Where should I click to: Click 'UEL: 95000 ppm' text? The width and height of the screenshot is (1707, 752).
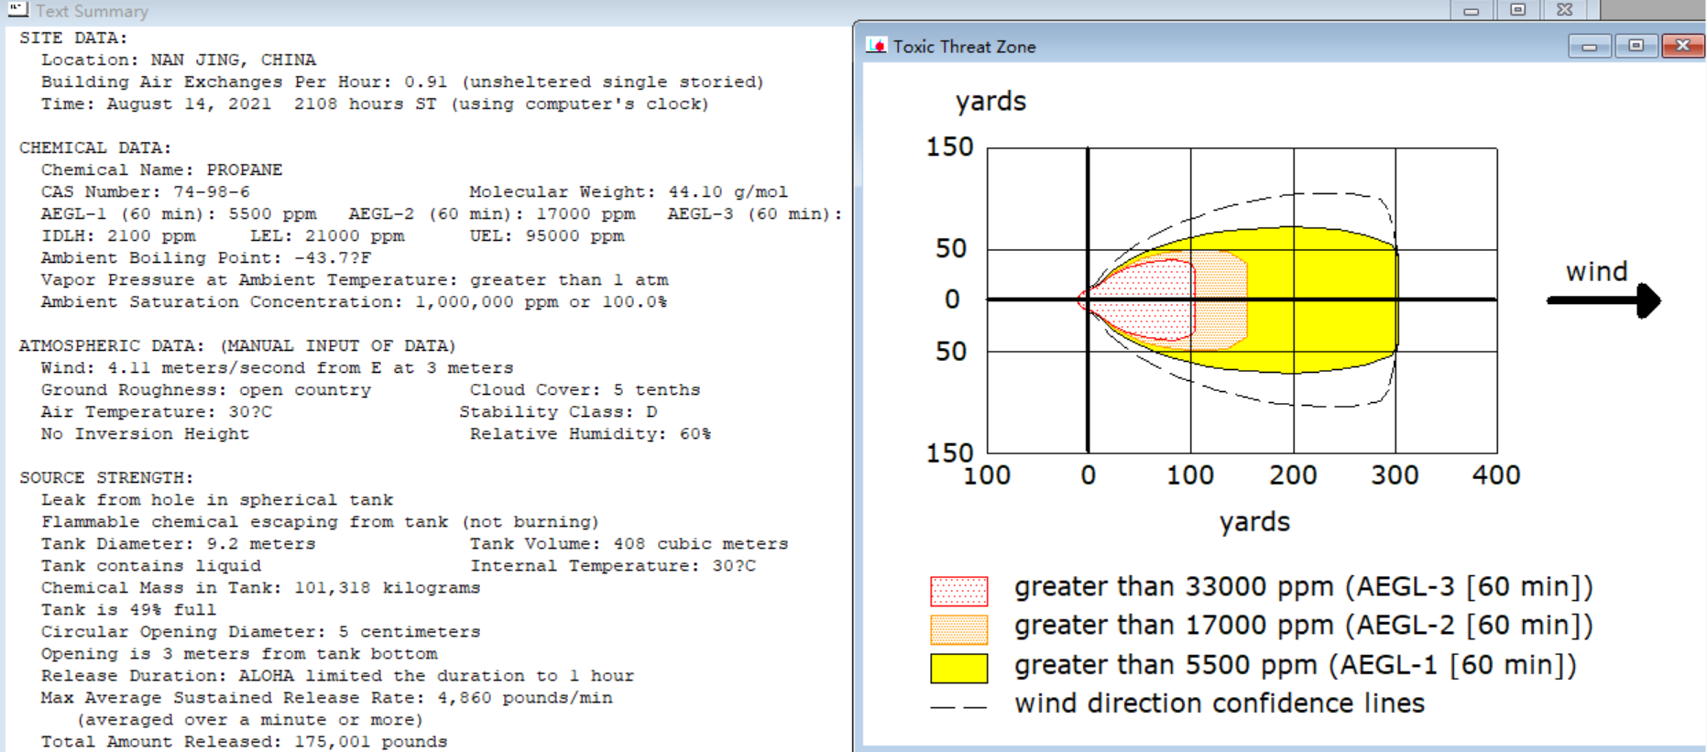(547, 235)
